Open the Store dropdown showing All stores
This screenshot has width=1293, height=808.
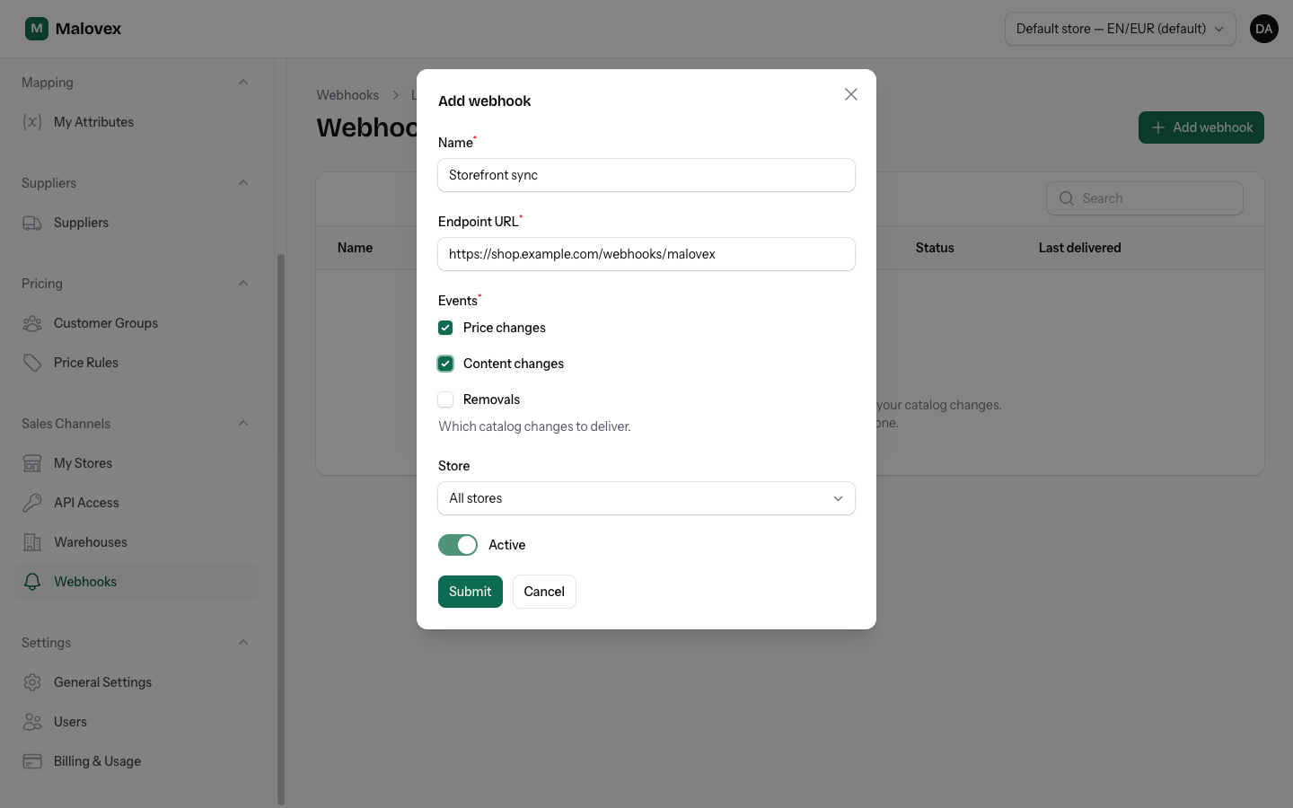[646, 498]
